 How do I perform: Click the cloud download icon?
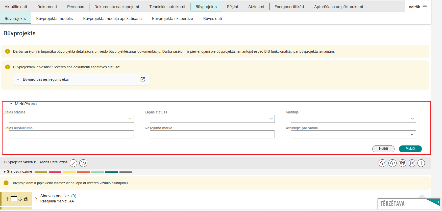(x=382, y=163)
